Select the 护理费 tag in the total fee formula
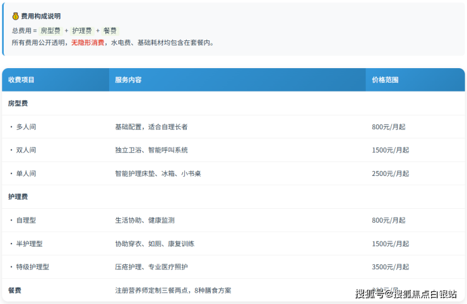 (82, 30)
